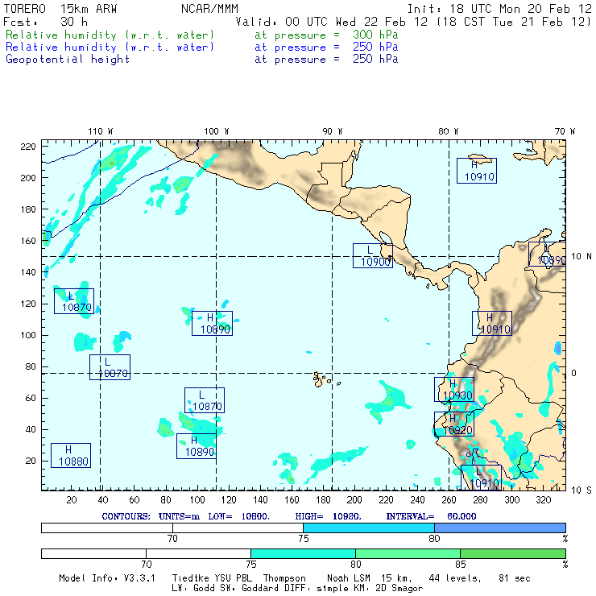Click the 'H 10910' box in the Caribbean

(477, 171)
